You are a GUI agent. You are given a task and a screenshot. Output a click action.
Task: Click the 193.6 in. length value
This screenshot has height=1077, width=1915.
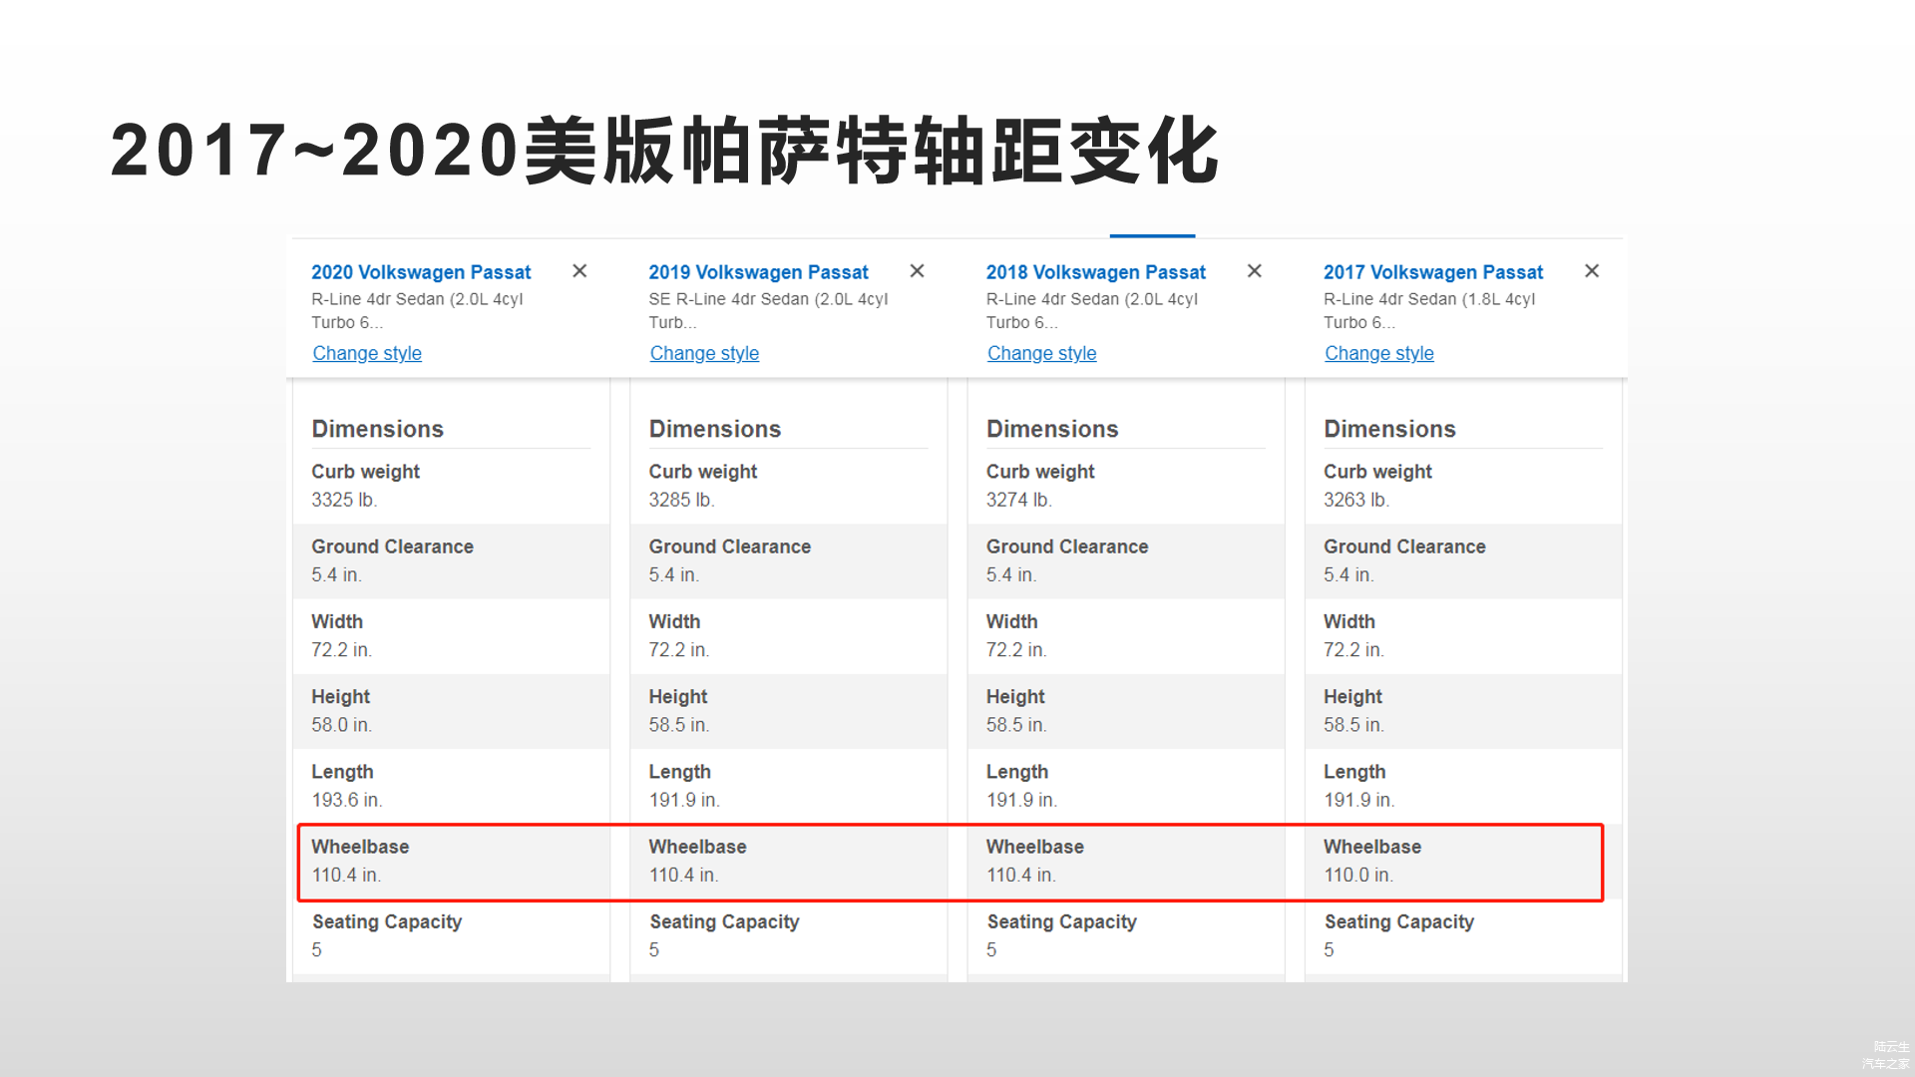(346, 800)
